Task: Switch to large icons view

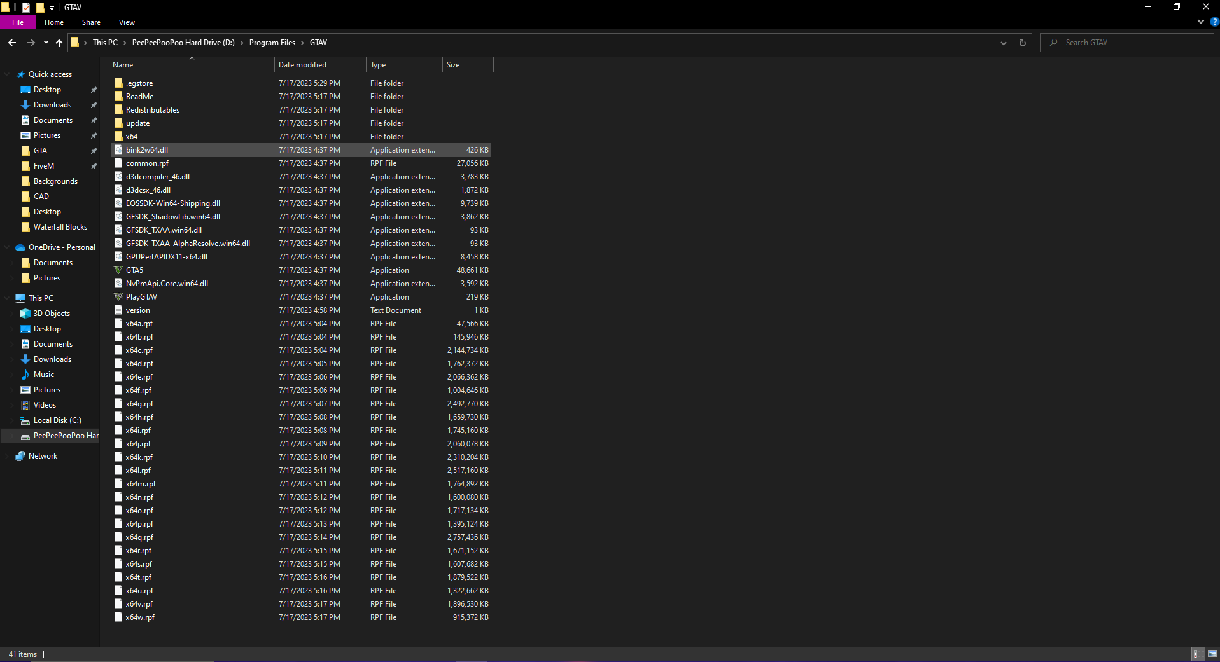Action: [x=1212, y=654]
